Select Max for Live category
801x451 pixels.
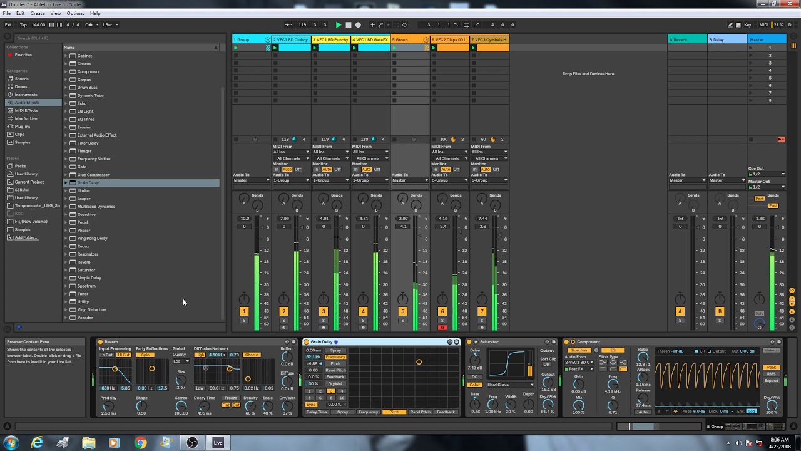click(26, 118)
